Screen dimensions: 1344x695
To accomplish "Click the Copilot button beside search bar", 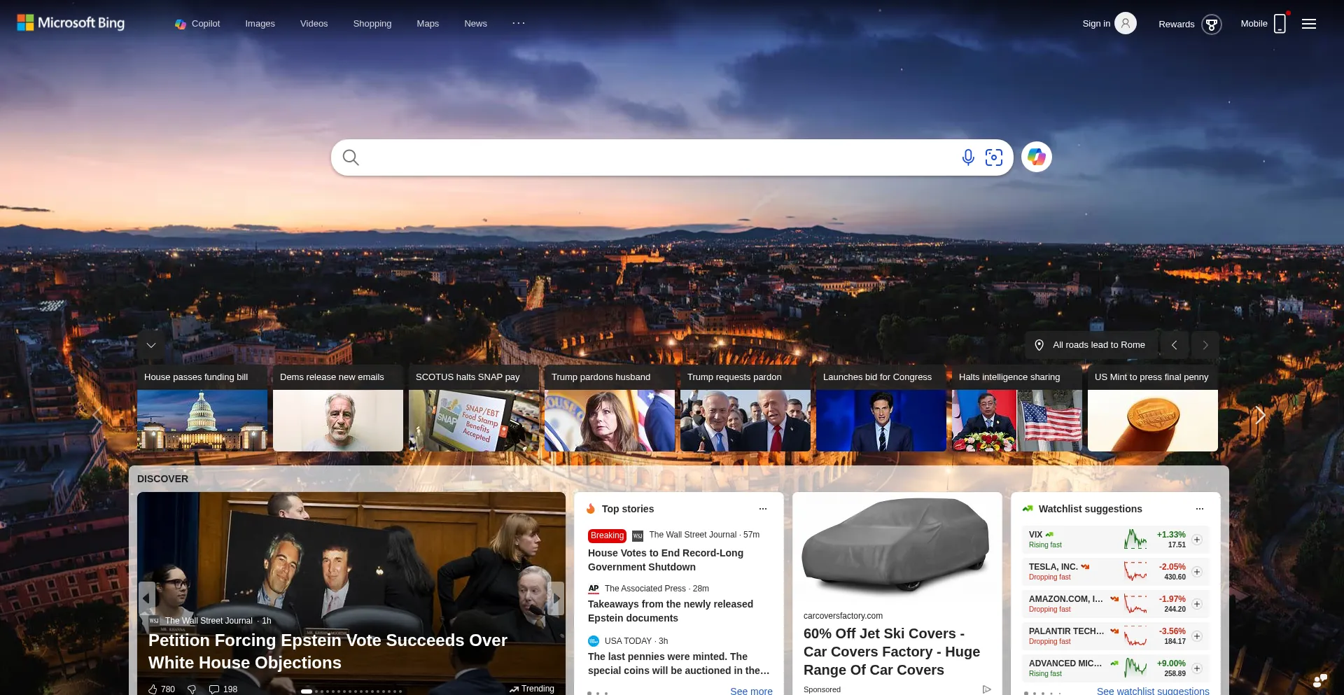I will tap(1036, 157).
